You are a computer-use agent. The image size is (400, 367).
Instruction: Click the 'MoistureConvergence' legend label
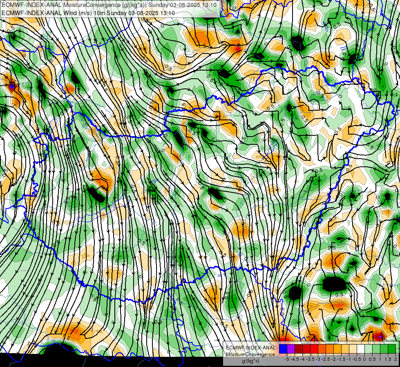tap(250, 354)
